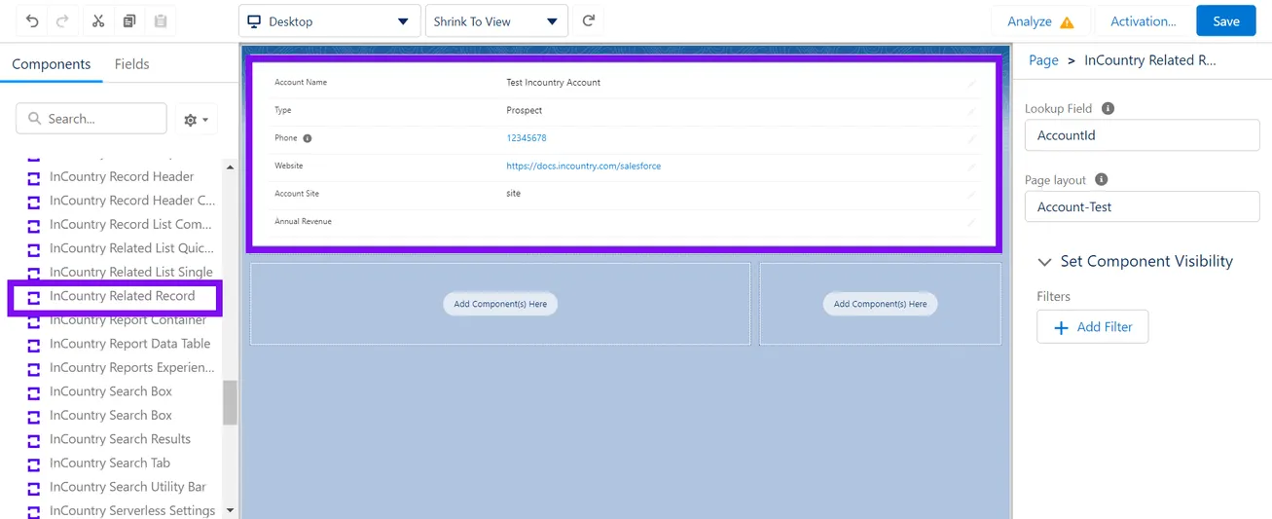Click info icon beside Page layout
The image size is (1272, 519).
(1102, 180)
